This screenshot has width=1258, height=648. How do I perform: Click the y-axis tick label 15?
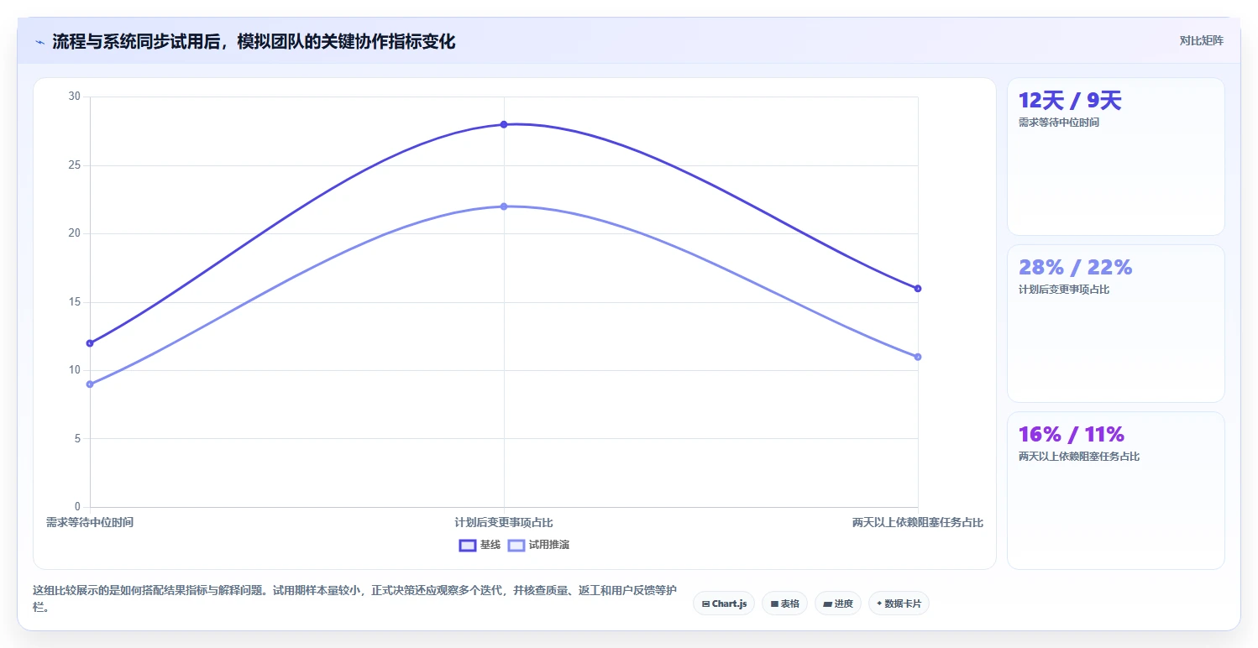[75, 302]
